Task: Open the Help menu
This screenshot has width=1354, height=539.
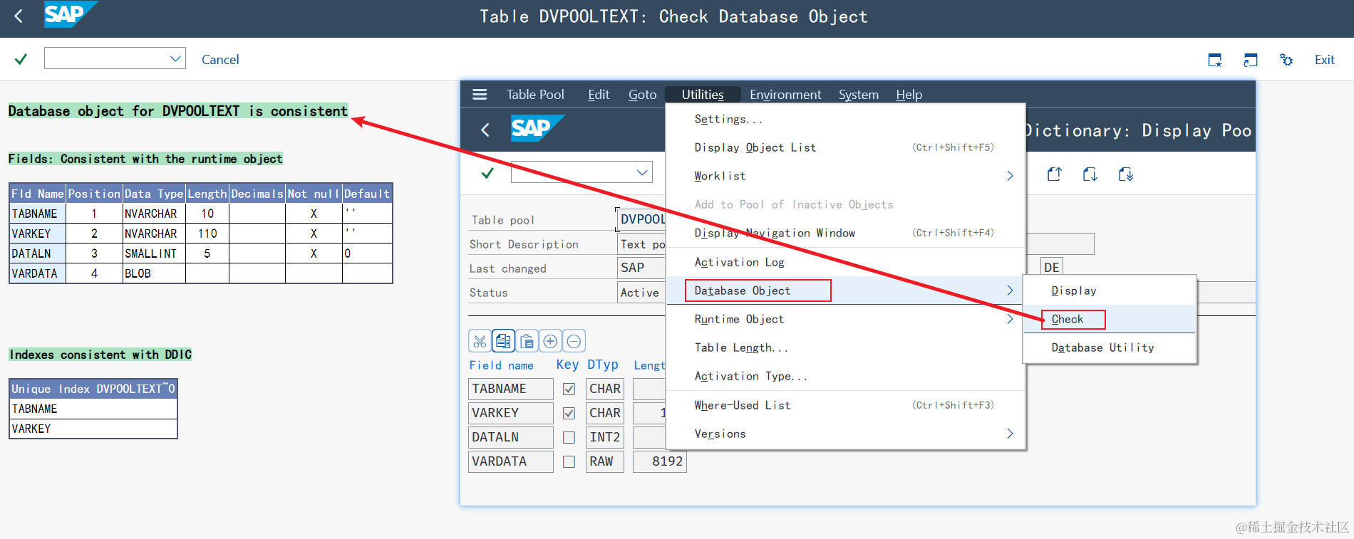Action: (x=909, y=95)
